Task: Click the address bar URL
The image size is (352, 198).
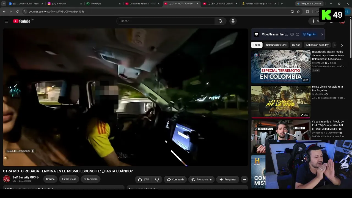Action: [56, 12]
